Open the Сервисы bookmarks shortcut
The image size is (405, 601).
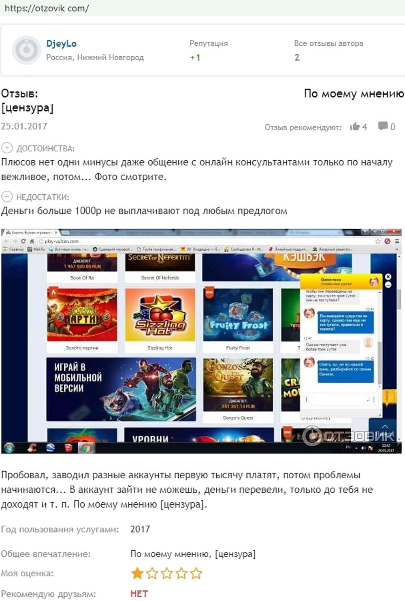click(13, 249)
